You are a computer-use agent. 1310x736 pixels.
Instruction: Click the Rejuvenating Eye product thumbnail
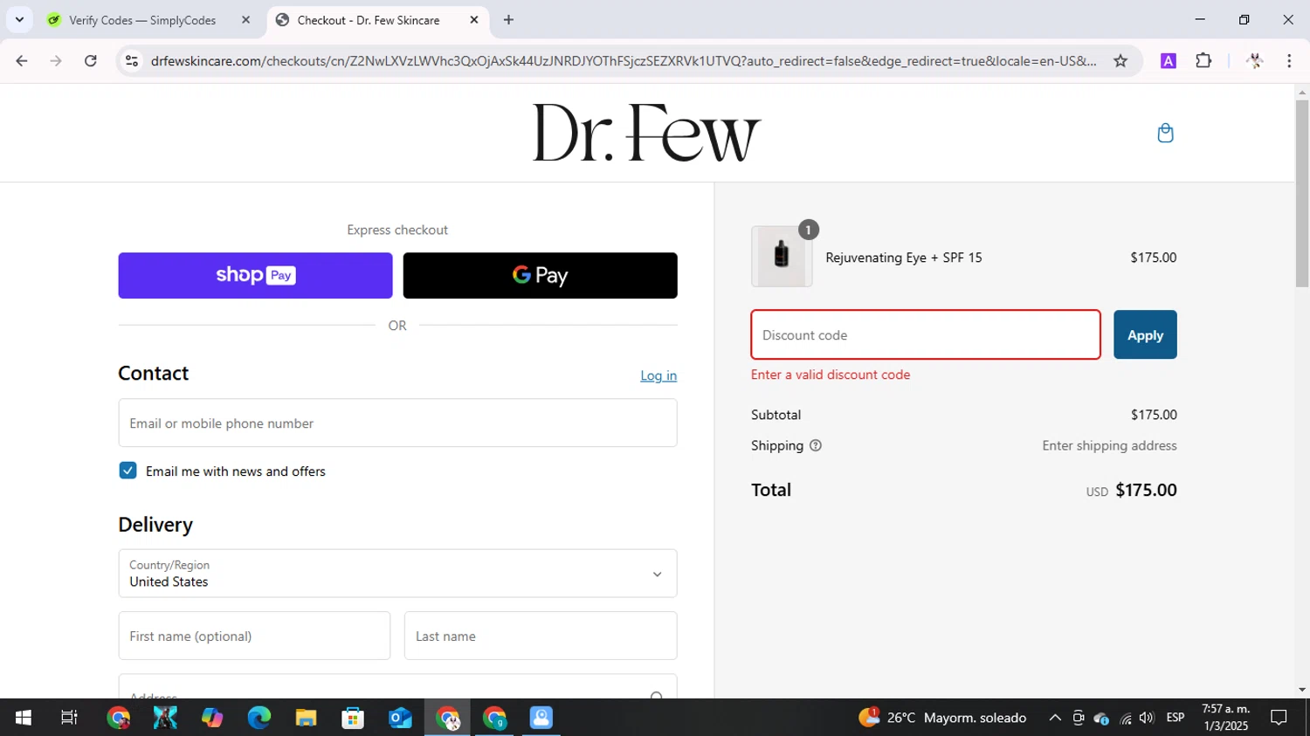point(782,256)
